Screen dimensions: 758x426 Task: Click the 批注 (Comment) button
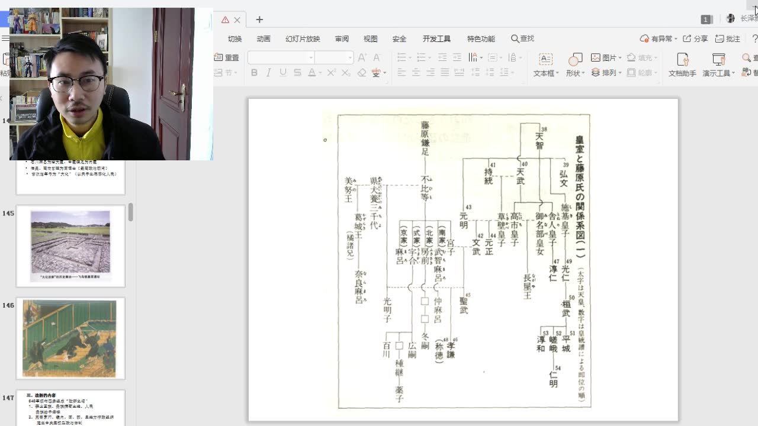(x=728, y=38)
